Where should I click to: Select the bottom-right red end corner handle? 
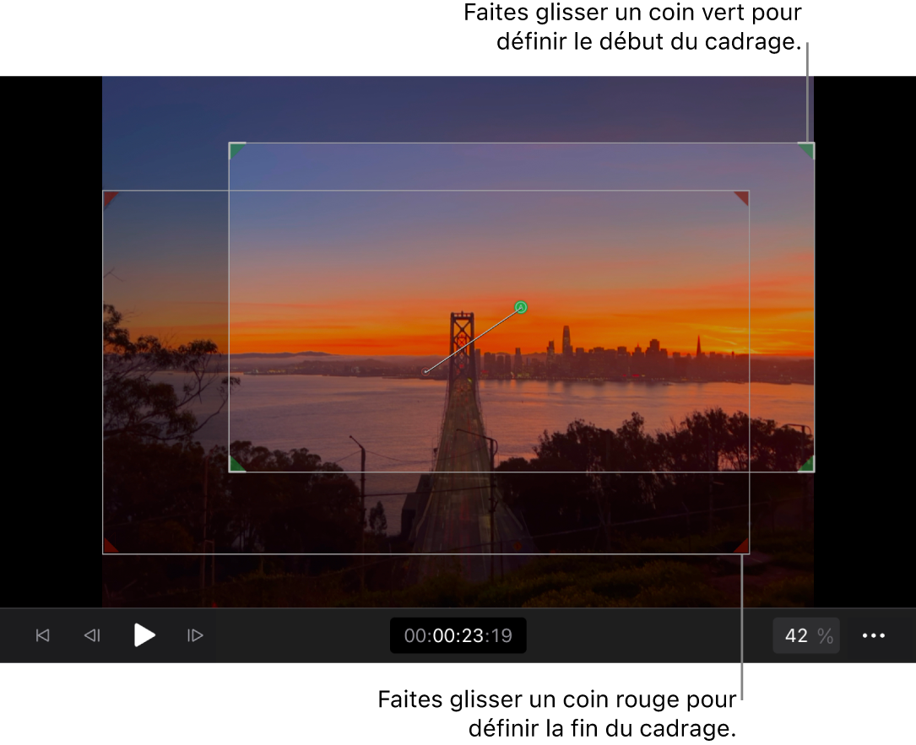(x=742, y=546)
